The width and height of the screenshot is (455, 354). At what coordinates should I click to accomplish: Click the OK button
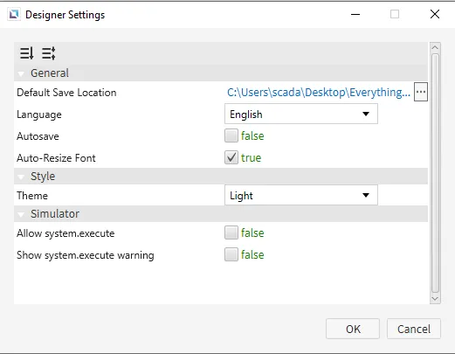point(353,329)
